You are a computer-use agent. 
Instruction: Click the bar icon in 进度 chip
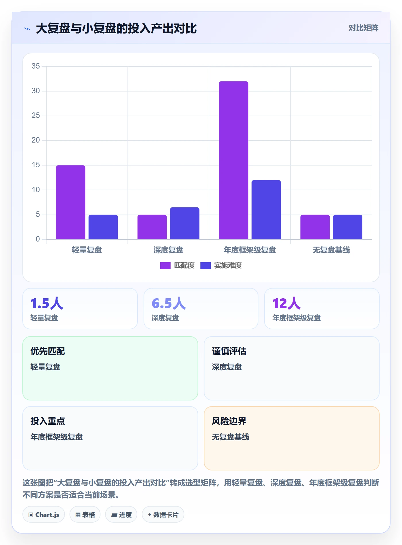(x=114, y=515)
